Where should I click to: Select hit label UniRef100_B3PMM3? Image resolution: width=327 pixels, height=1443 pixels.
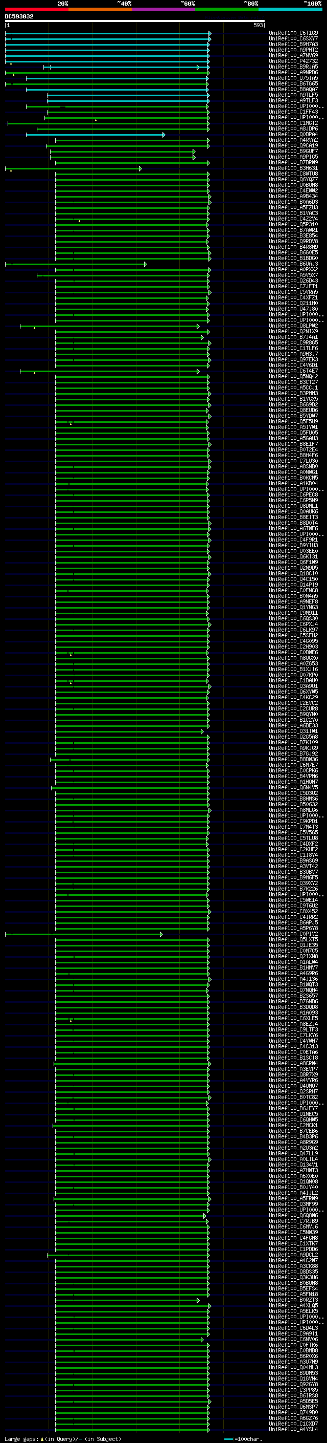click(x=293, y=394)
